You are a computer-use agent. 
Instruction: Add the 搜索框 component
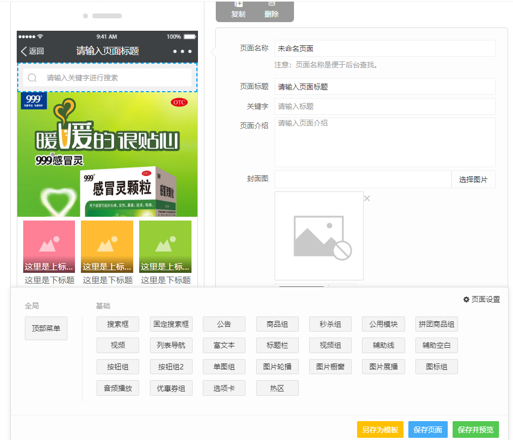(118, 324)
